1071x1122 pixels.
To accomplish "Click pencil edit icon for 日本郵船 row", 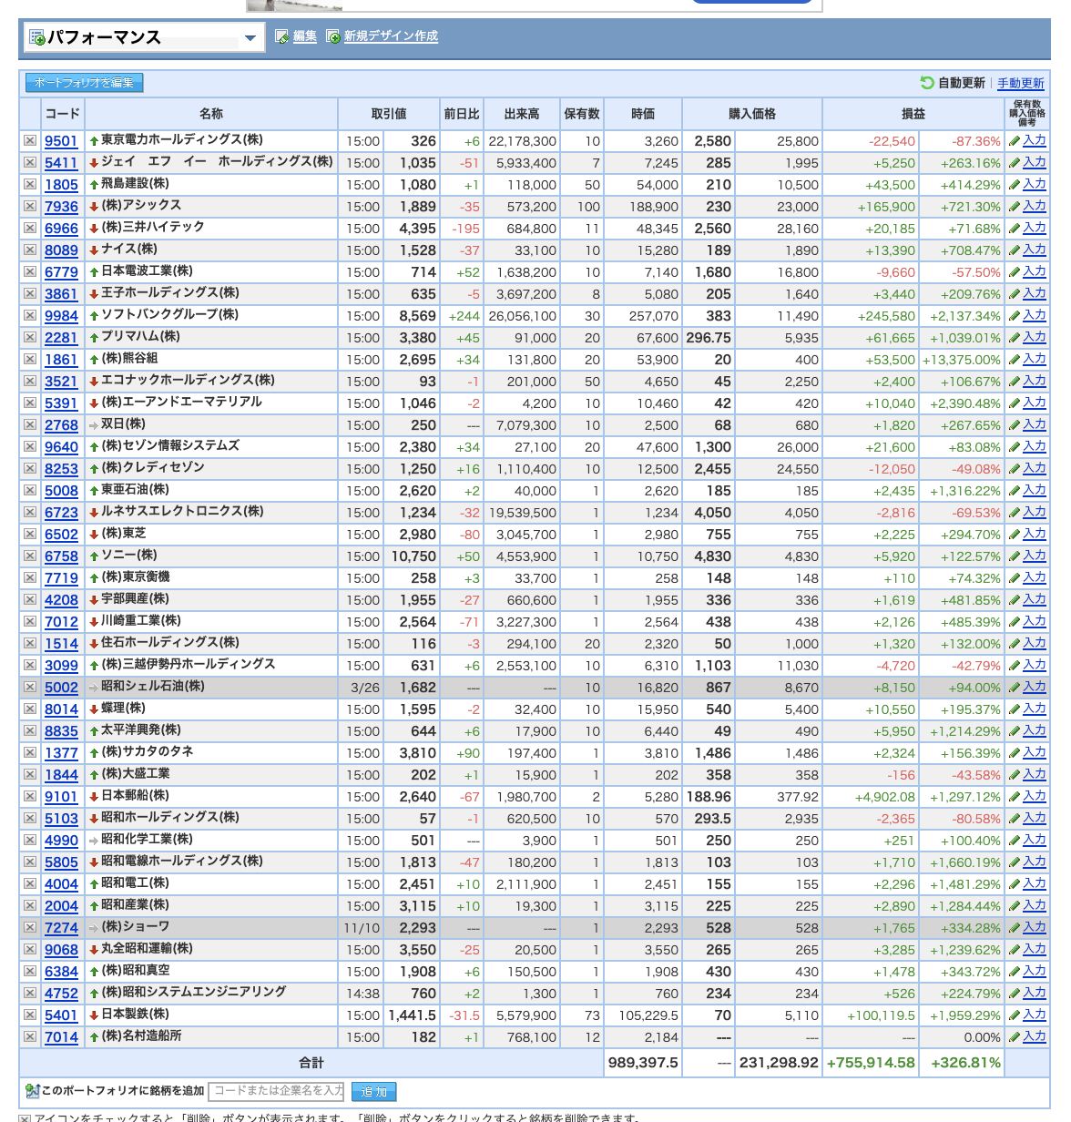I will 1015,797.
